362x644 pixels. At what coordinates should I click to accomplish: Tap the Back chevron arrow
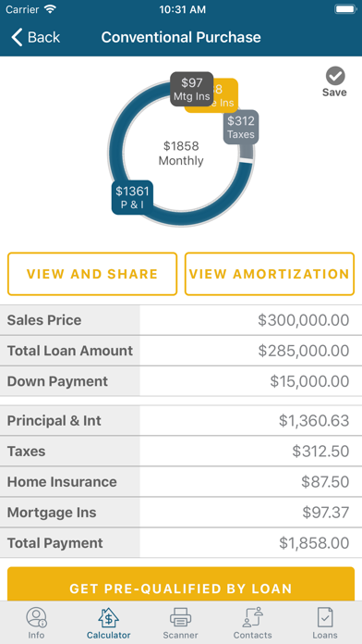[x=17, y=37]
